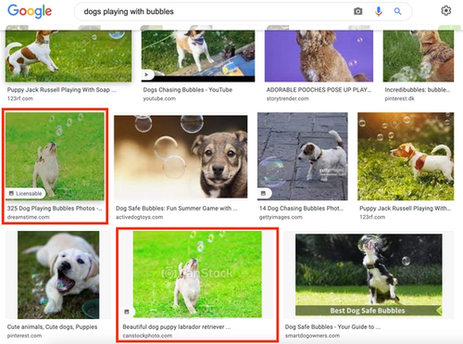Click 'Incredibubbles: bubble...' title

(x=418, y=90)
